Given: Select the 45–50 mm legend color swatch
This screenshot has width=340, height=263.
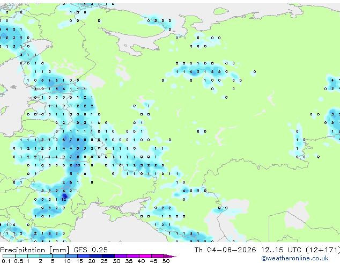Looking at the screenshot, I should 158,256.
